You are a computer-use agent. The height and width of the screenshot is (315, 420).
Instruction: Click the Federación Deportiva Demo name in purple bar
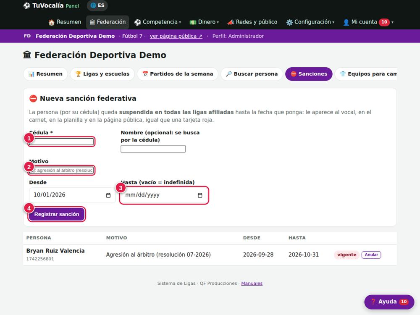pyautogui.click(x=75, y=36)
